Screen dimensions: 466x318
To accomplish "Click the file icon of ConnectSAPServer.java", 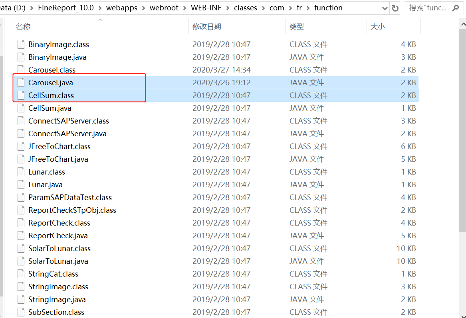I will tap(21, 133).
